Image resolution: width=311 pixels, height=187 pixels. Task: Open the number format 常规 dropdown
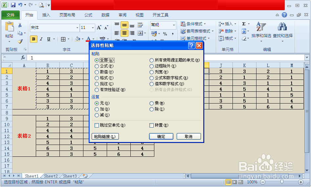174,25
